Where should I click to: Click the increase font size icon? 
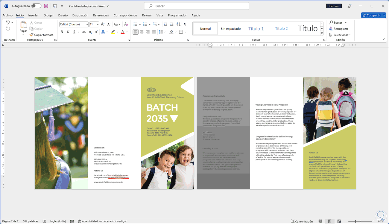pos(103,24)
